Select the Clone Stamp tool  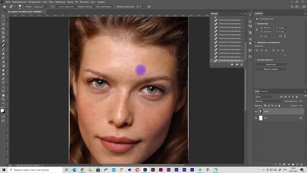pos(3,53)
